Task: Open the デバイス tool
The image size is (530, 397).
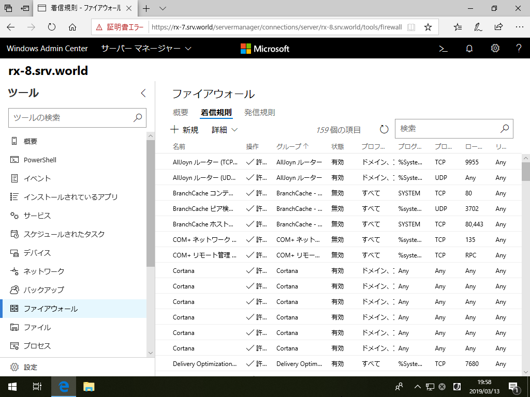Action: pos(73,252)
